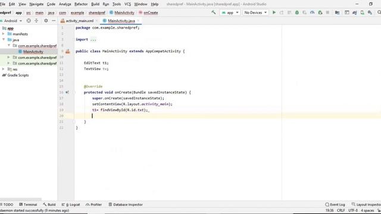Run the app with the green play button
The width and height of the screenshot is (381, 214).
pos(274,12)
